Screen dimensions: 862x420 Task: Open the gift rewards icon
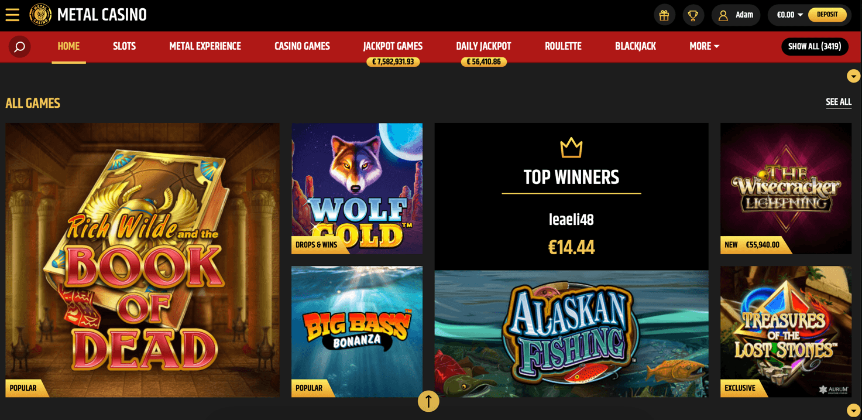[x=664, y=15]
